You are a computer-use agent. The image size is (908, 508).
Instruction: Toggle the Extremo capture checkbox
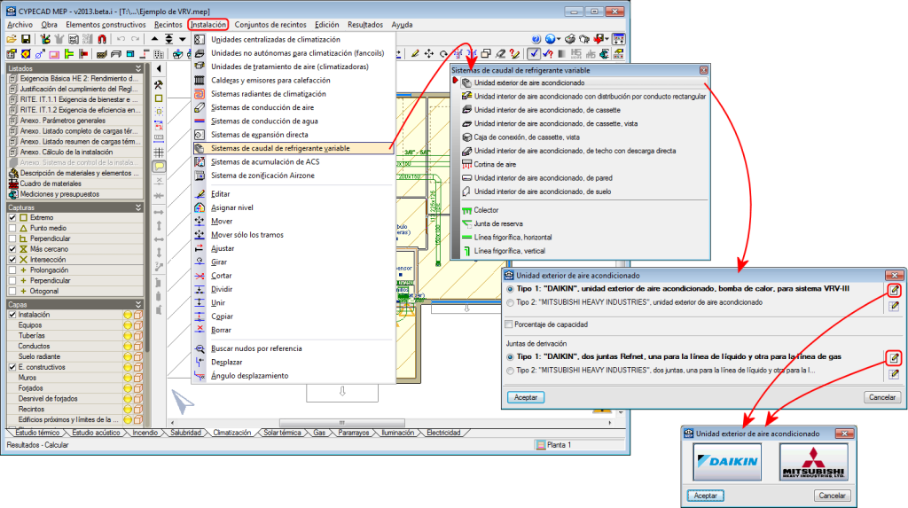[12, 218]
